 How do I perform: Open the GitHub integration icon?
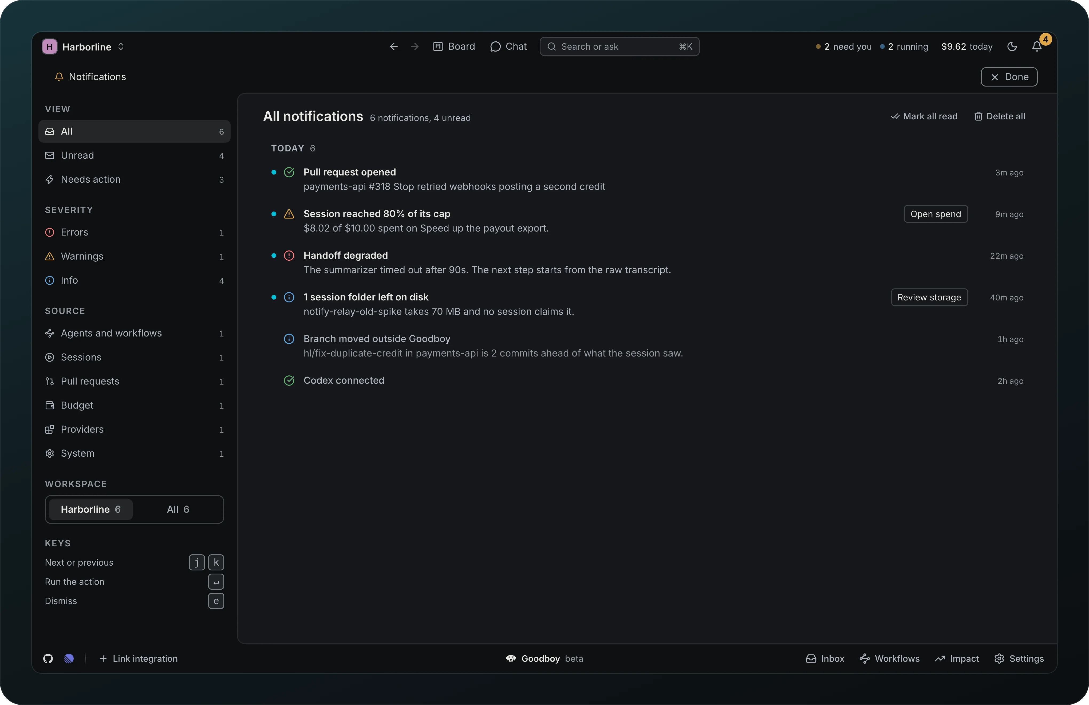click(48, 658)
